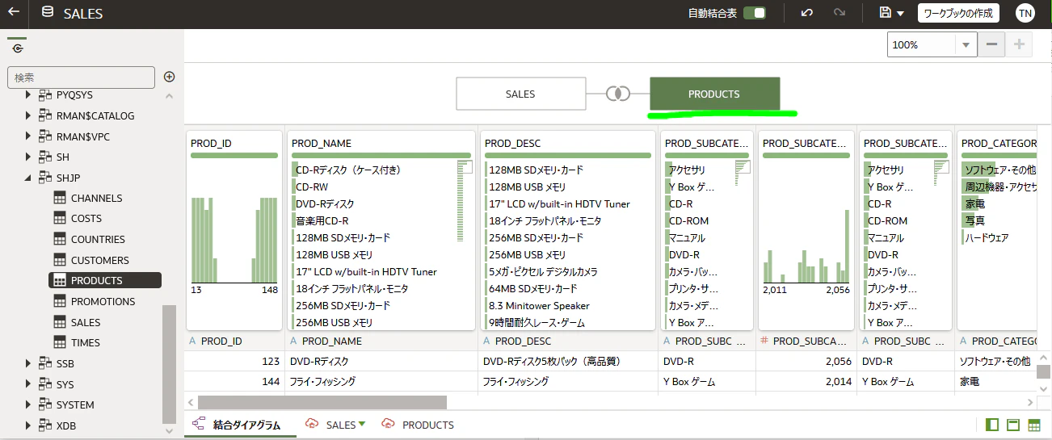Switch to the SALES bottom tab
The height and width of the screenshot is (440, 1052).
coord(341,425)
